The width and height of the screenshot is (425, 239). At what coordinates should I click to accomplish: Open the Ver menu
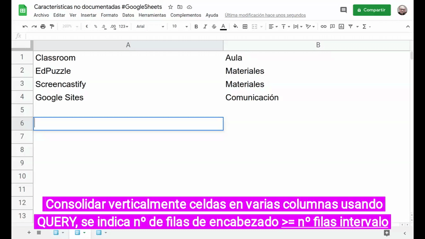click(x=73, y=15)
